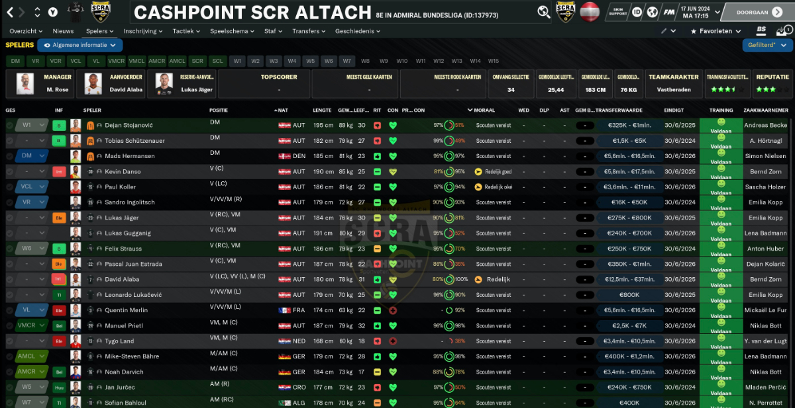Open the Tactiek menu
Image resolution: width=795 pixels, height=408 pixels.
point(186,31)
